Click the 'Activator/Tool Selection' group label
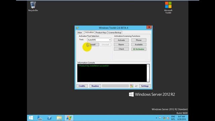The height and width of the screenshot is (121, 215). pyautogui.click(x=89, y=36)
